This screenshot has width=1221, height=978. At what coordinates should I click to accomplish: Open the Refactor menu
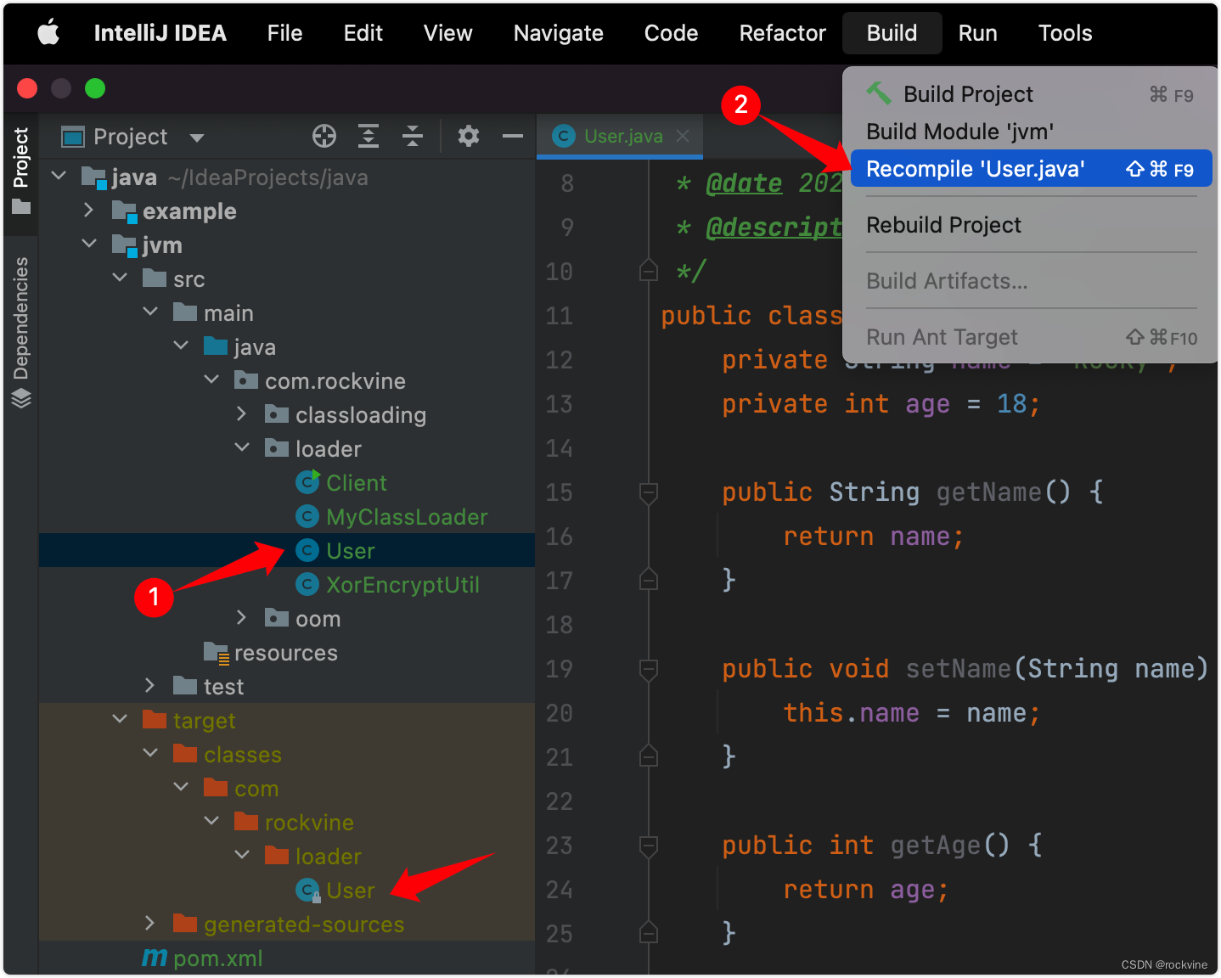click(x=782, y=33)
